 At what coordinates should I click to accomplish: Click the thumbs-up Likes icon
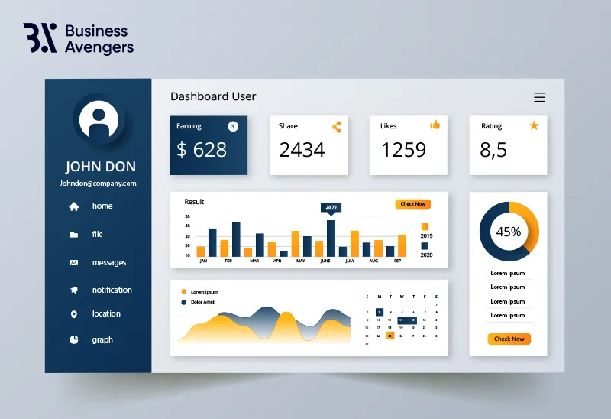(x=435, y=125)
